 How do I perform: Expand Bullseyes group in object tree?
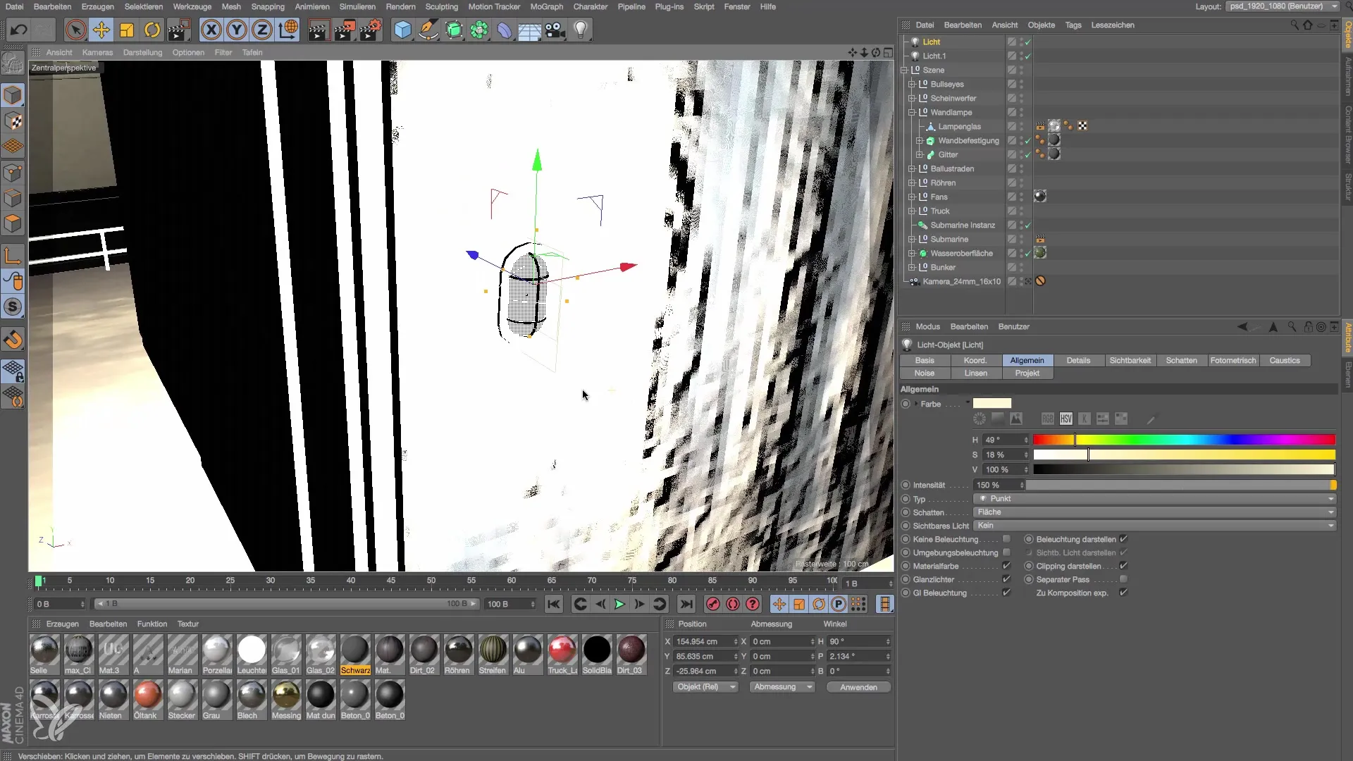pos(912,84)
